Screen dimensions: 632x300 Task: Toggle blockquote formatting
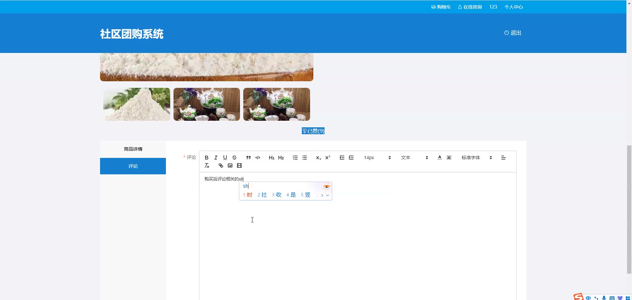[249, 158]
